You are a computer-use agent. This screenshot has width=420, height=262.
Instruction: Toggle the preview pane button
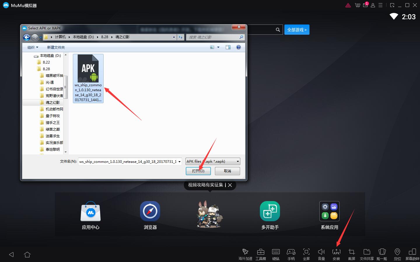(x=228, y=47)
